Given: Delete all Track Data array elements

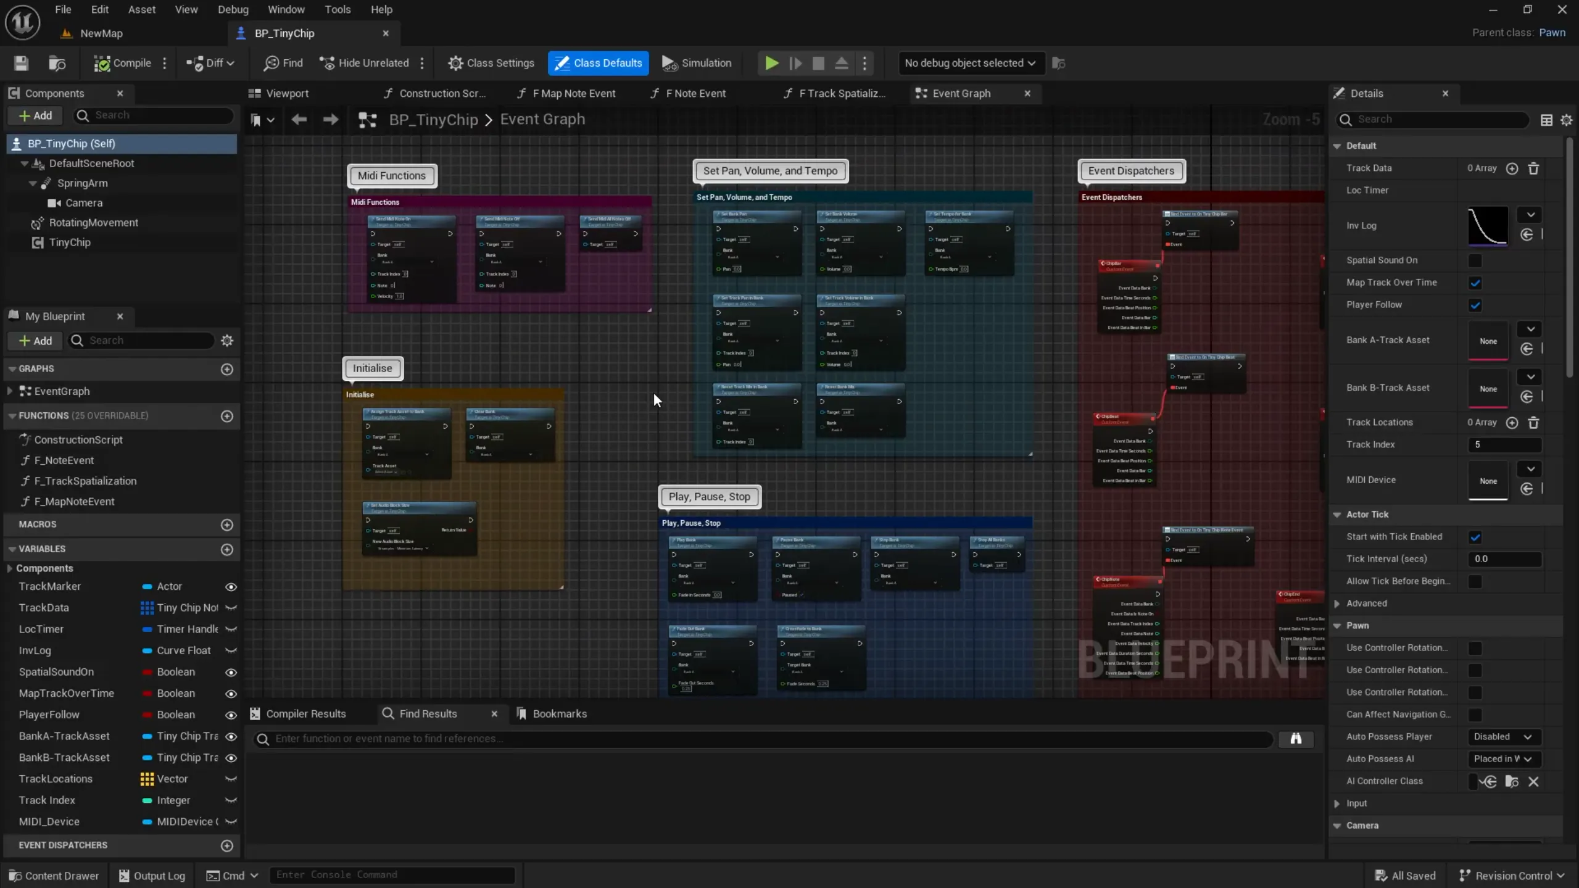Looking at the screenshot, I should coord(1533,168).
